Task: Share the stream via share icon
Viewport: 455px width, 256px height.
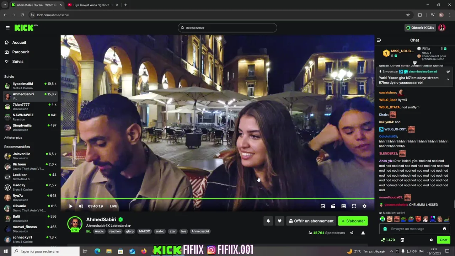Action: click(352, 233)
